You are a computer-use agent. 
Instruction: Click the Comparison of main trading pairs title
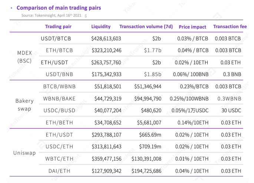(x=59, y=7)
